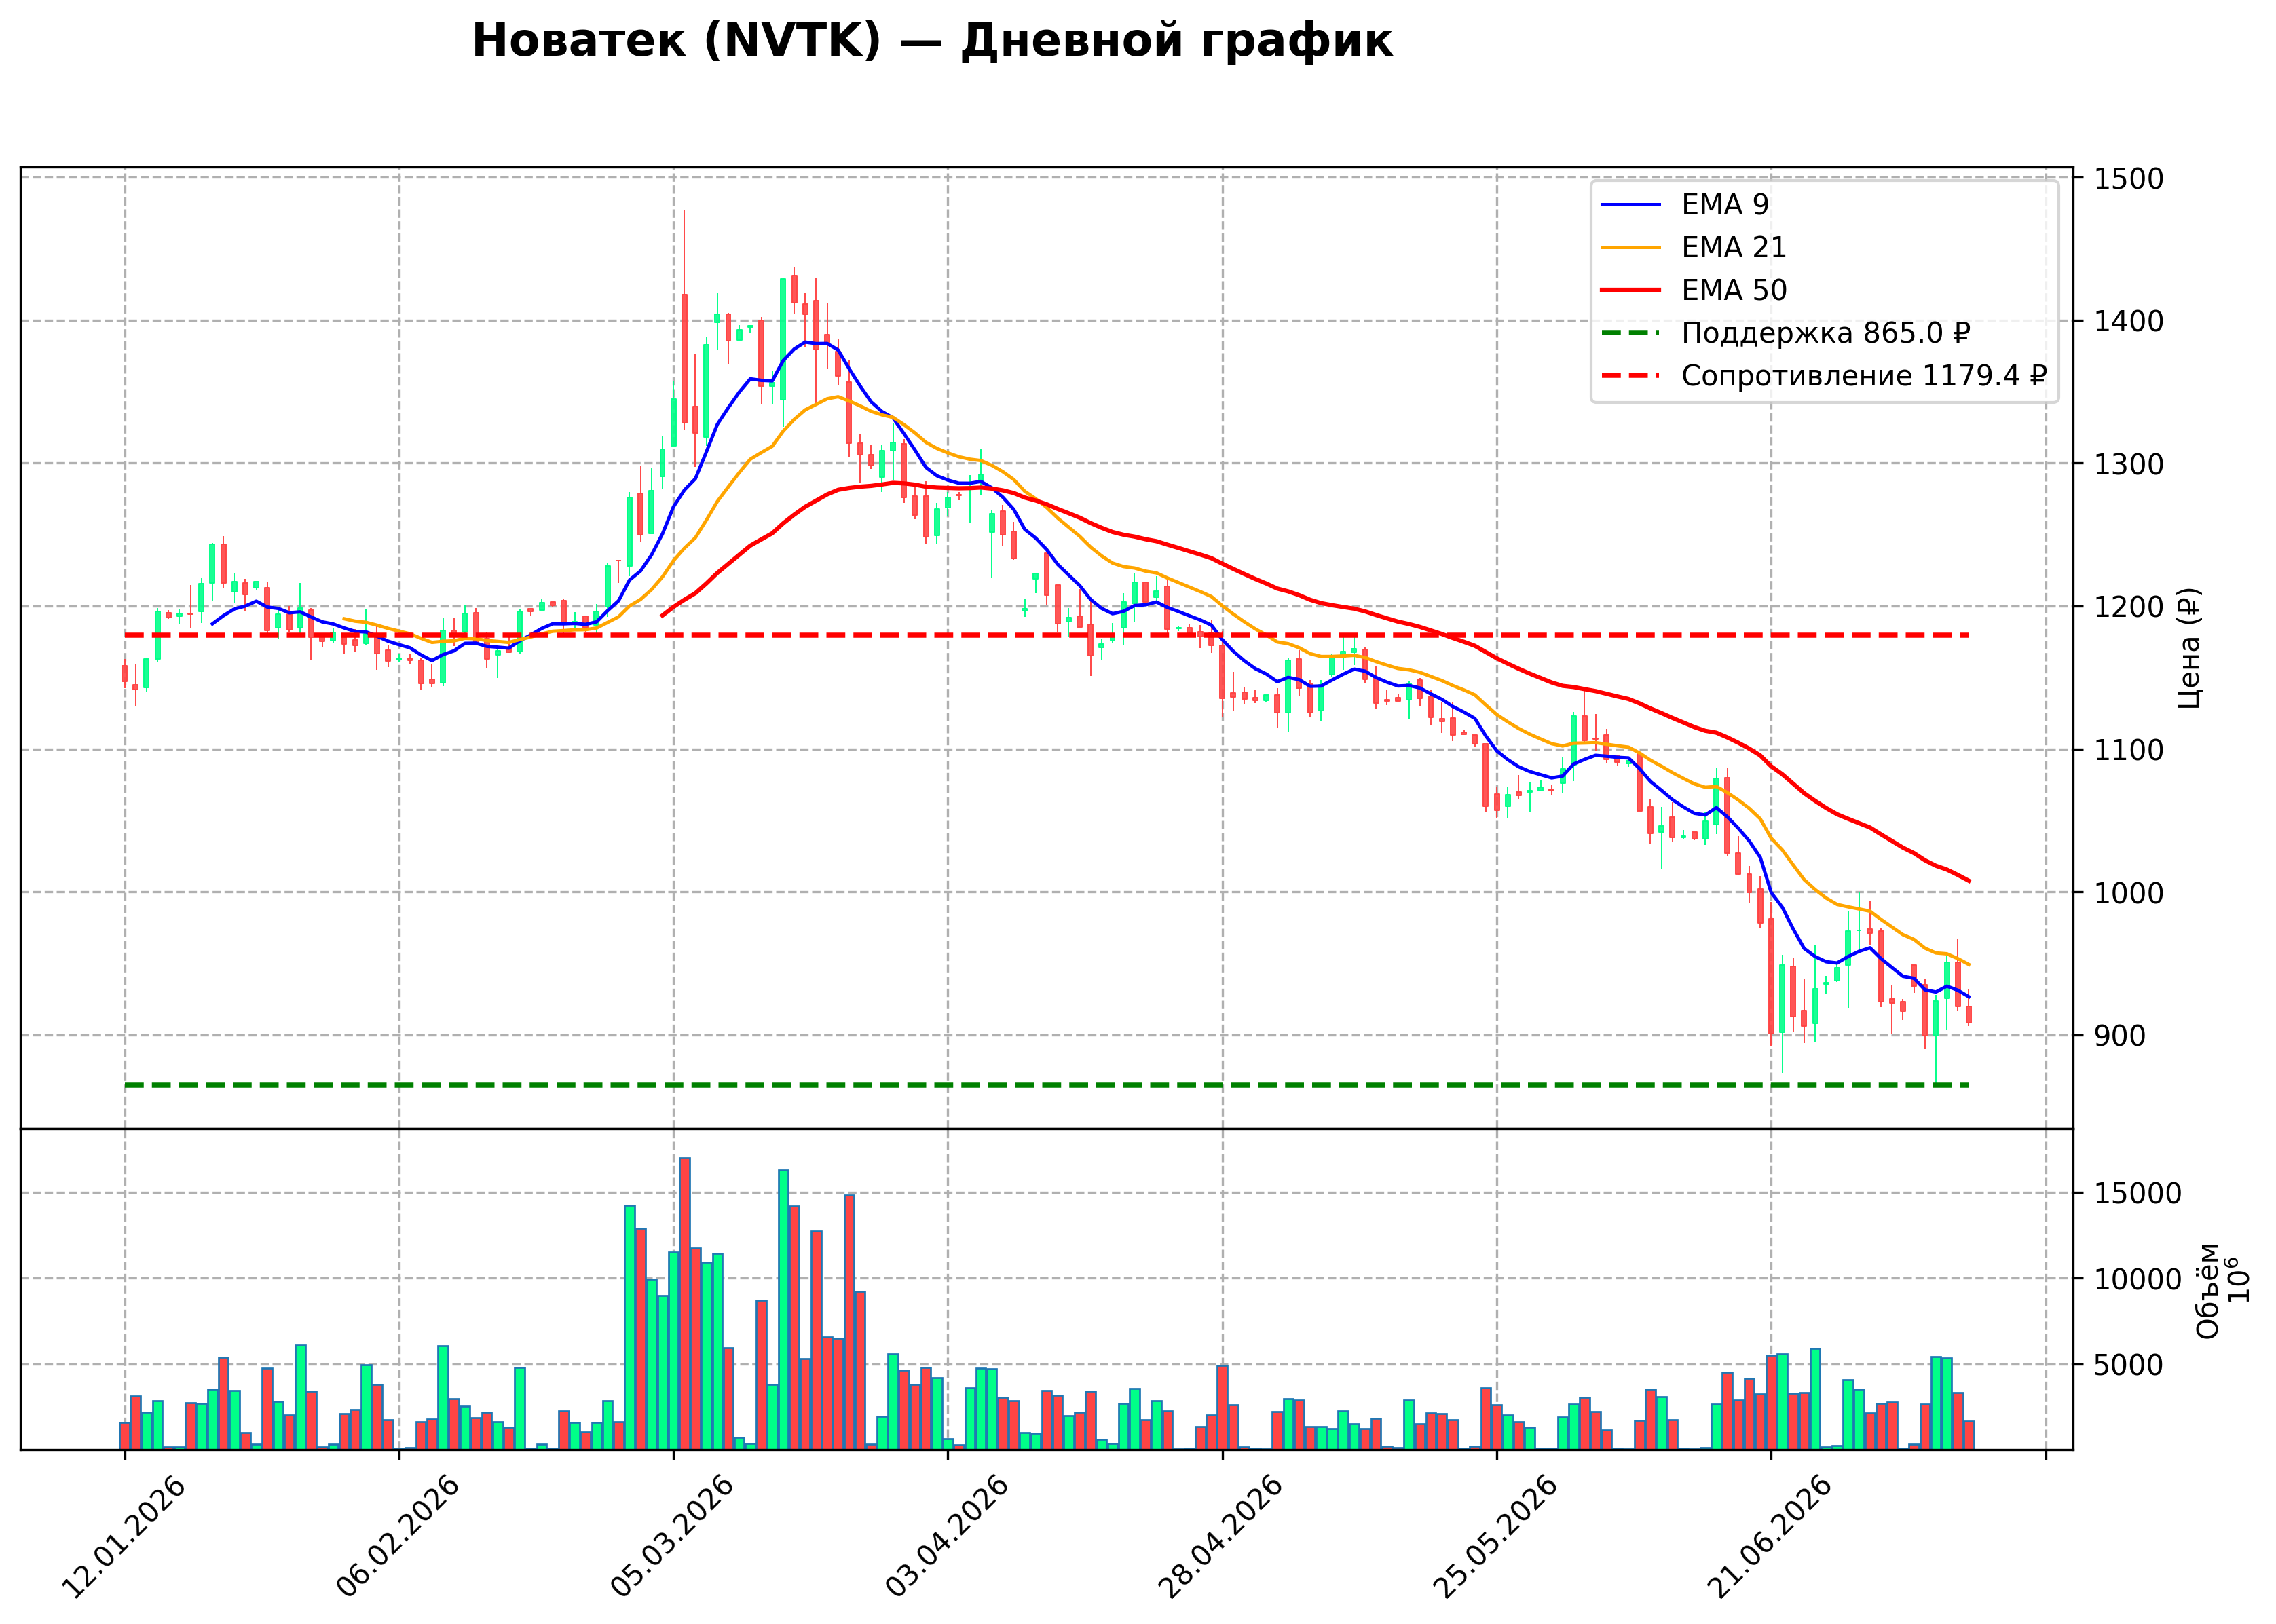Click the price axis value "1300"
Screen dimensions: 2276x1624
click(2128, 464)
